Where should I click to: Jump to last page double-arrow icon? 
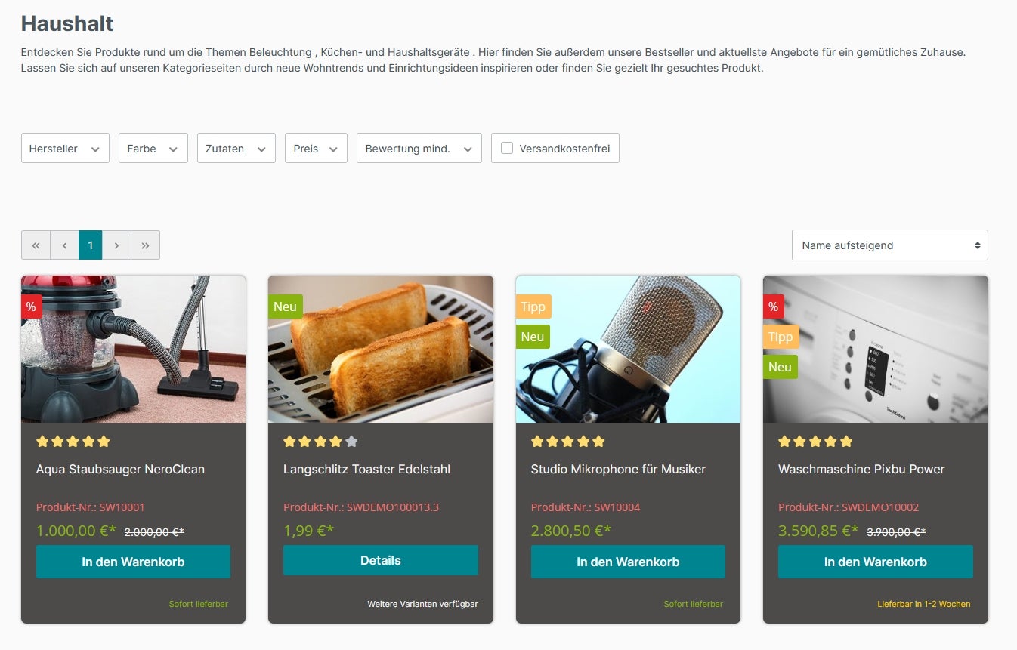pyautogui.click(x=145, y=245)
